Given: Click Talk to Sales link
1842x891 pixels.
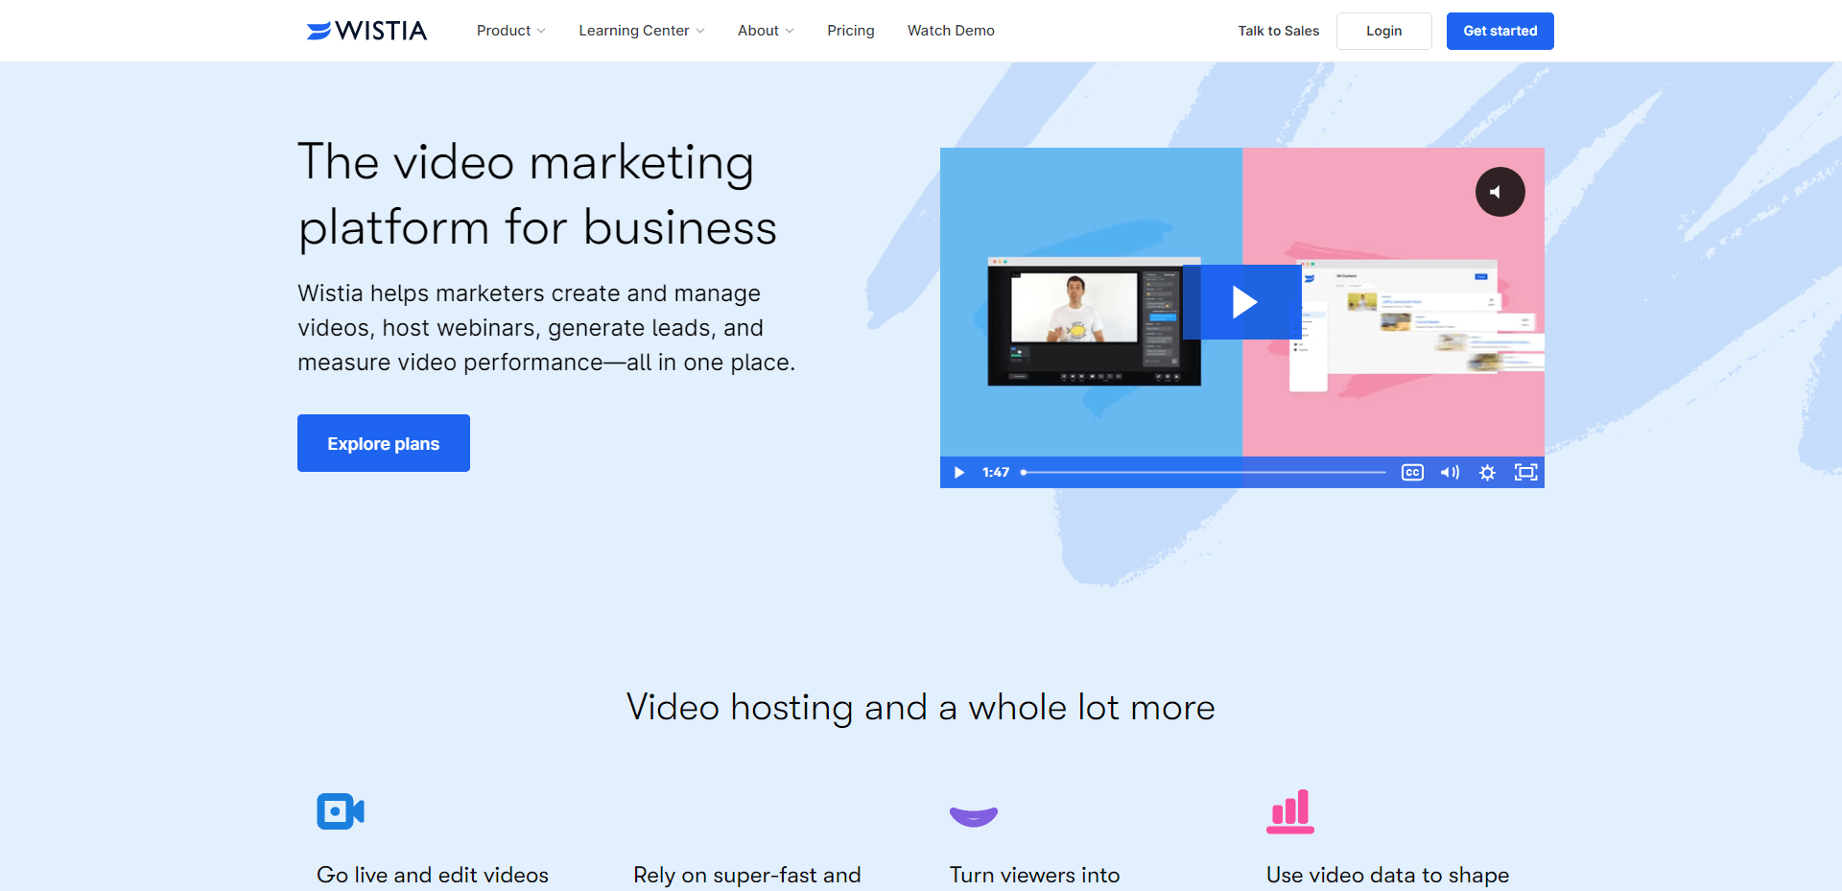Looking at the screenshot, I should click(1278, 31).
